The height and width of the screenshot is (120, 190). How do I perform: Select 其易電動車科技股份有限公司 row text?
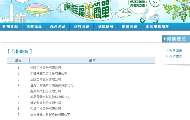(x=50, y=97)
